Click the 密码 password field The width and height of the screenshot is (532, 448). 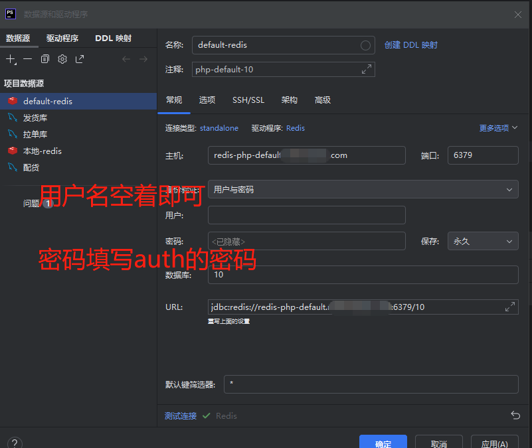click(x=307, y=241)
